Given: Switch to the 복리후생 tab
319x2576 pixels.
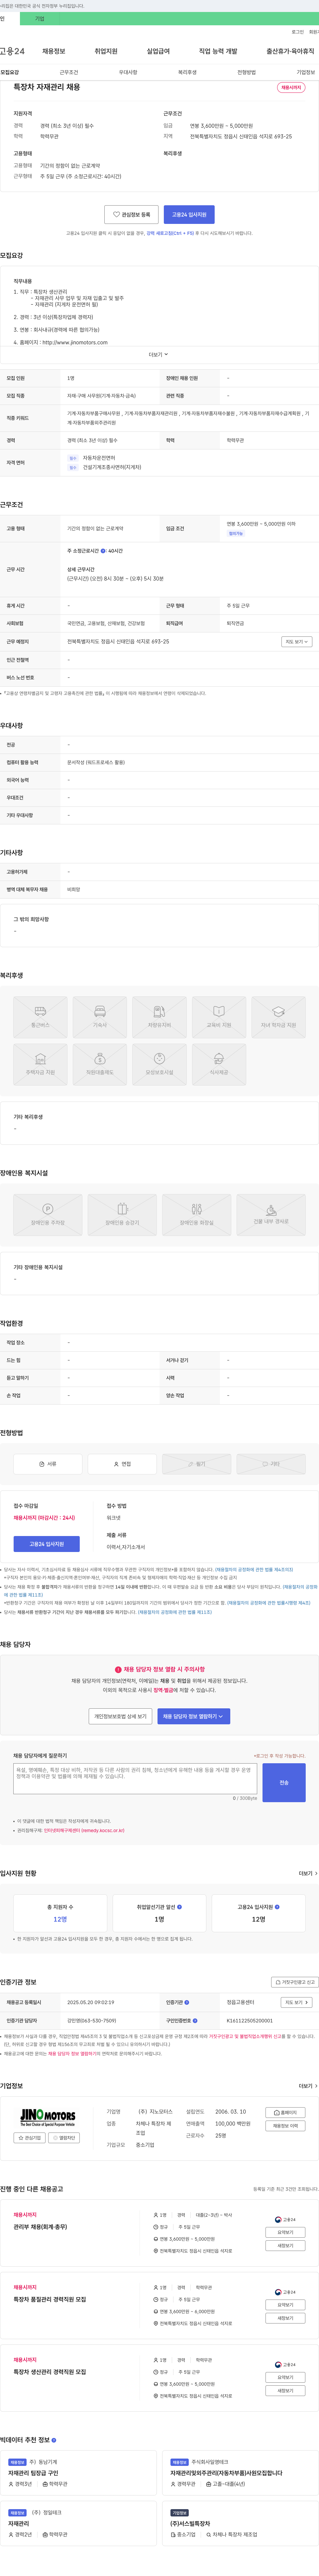Looking at the screenshot, I should pos(187,72).
